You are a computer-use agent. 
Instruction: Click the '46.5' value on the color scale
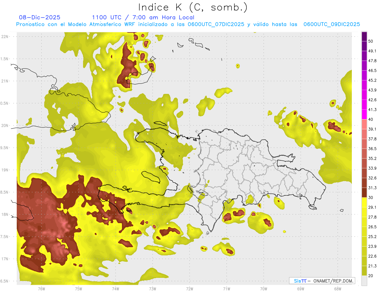[x=372, y=70]
